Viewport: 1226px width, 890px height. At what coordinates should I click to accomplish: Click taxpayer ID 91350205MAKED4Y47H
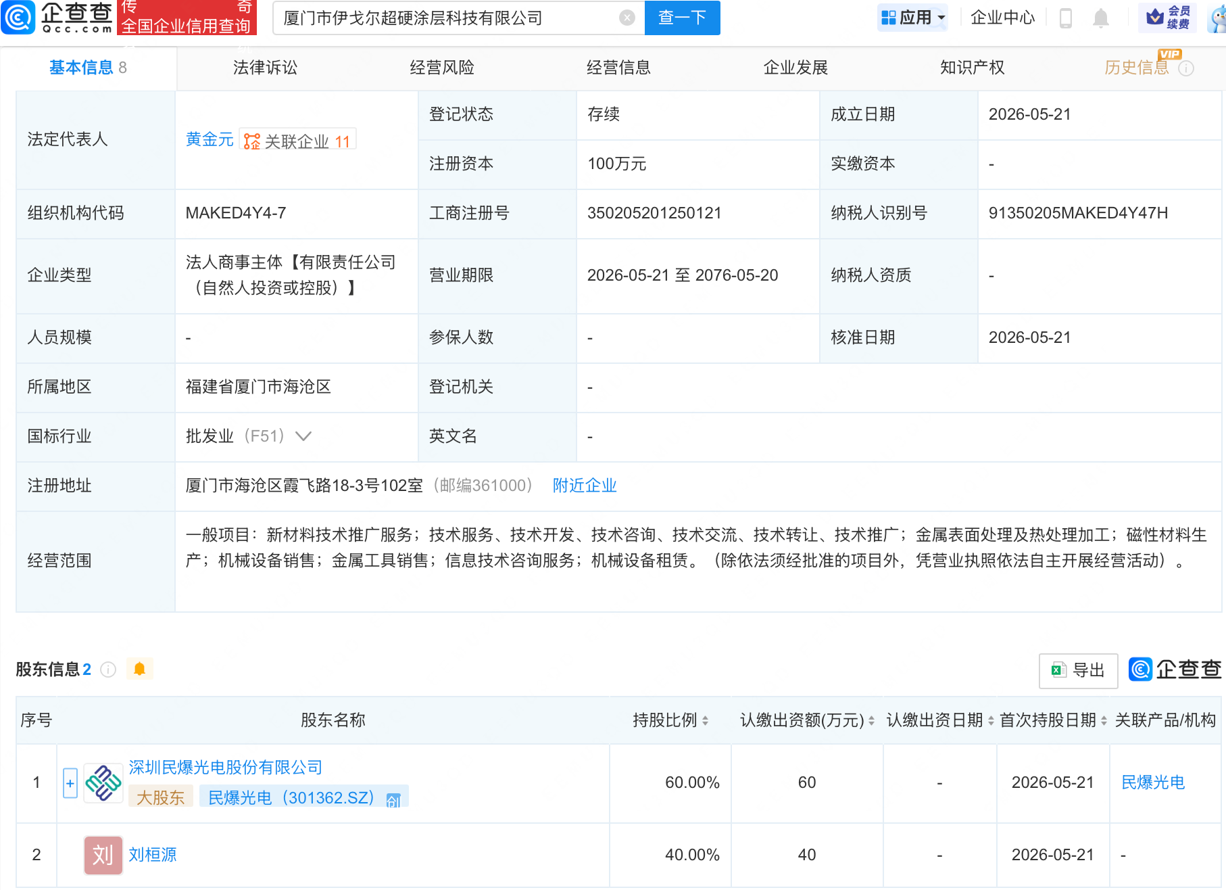(x=1078, y=213)
